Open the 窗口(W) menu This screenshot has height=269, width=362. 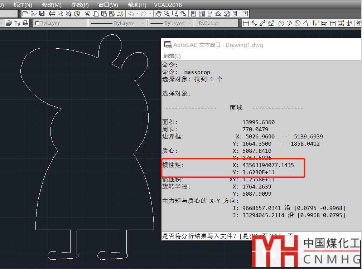point(108,5)
